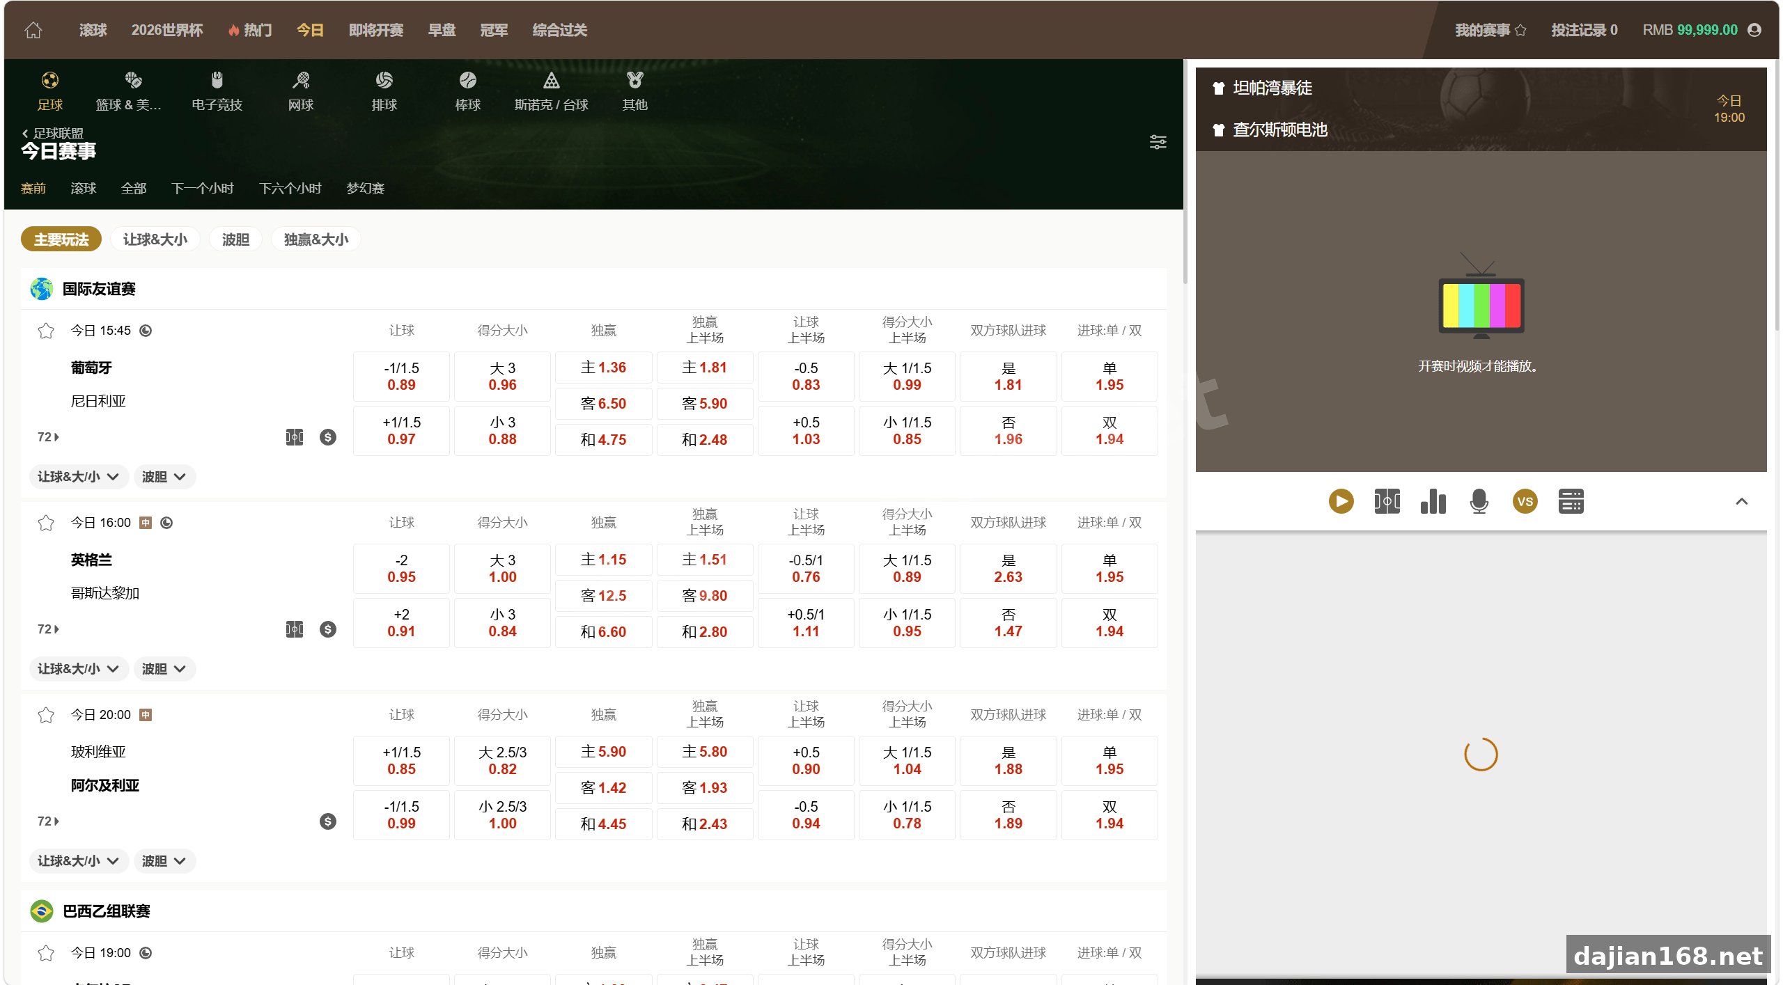The image size is (1783, 985).
Task: Go to the home page icon
Action: point(33,30)
